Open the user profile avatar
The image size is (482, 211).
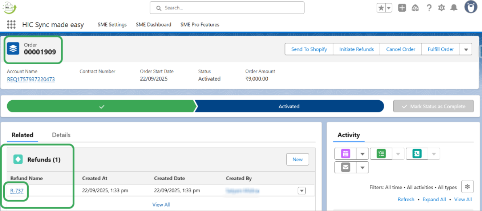(471, 7)
